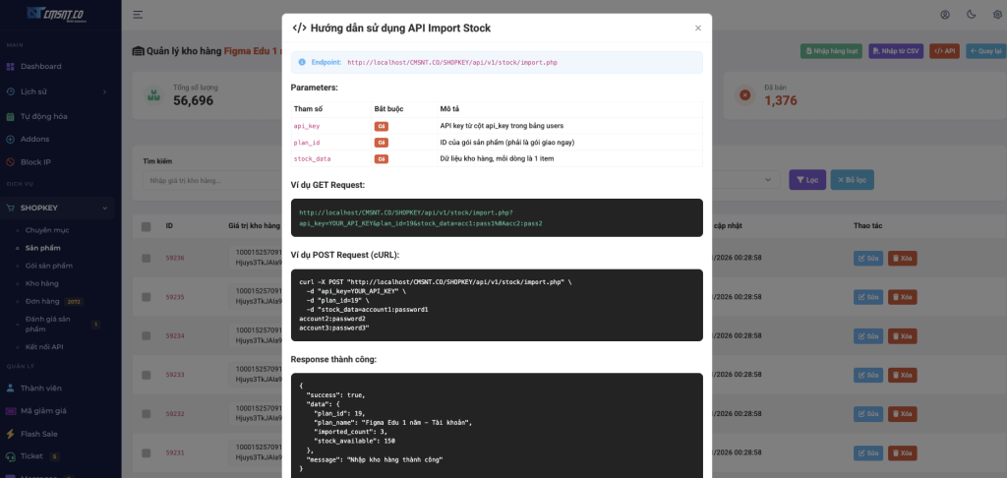Open the user profile icon in header

pos(945,15)
